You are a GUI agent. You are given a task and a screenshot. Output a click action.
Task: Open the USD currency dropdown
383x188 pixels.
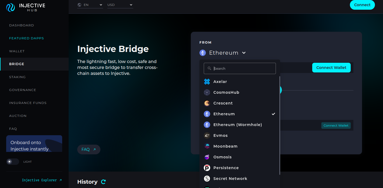[120, 5]
